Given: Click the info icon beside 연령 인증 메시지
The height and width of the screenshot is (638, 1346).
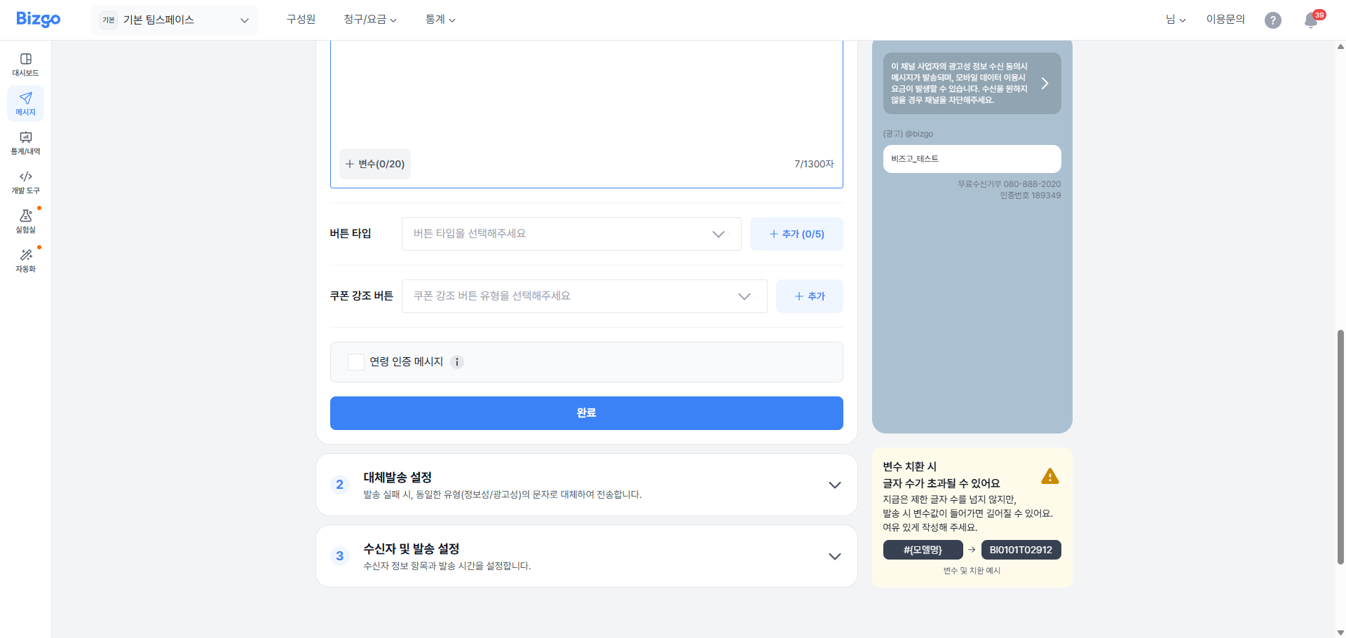Looking at the screenshot, I should [457, 362].
